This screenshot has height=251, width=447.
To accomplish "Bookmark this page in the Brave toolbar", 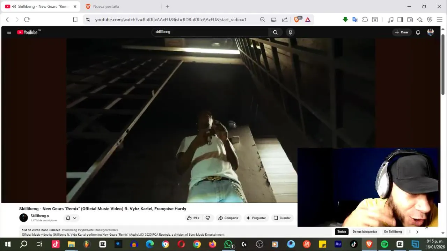I will pyautogui.click(x=75, y=20).
